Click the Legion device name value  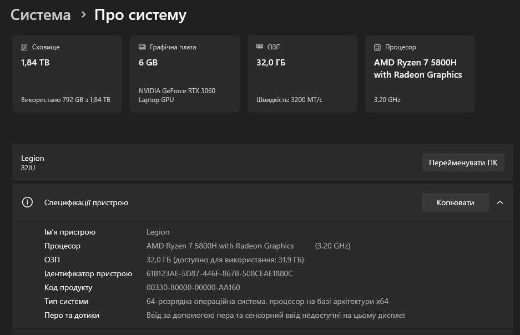coord(158,232)
